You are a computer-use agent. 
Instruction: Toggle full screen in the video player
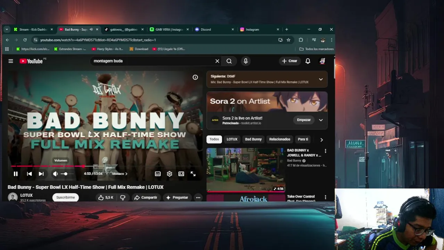(193, 174)
